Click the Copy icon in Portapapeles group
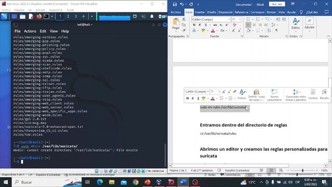The width and height of the screenshot is (332, 187). click(184, 25)
